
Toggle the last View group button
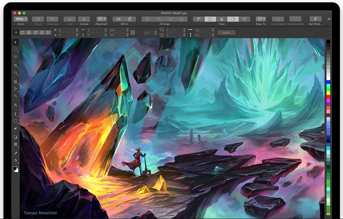[x=244, y=19]
